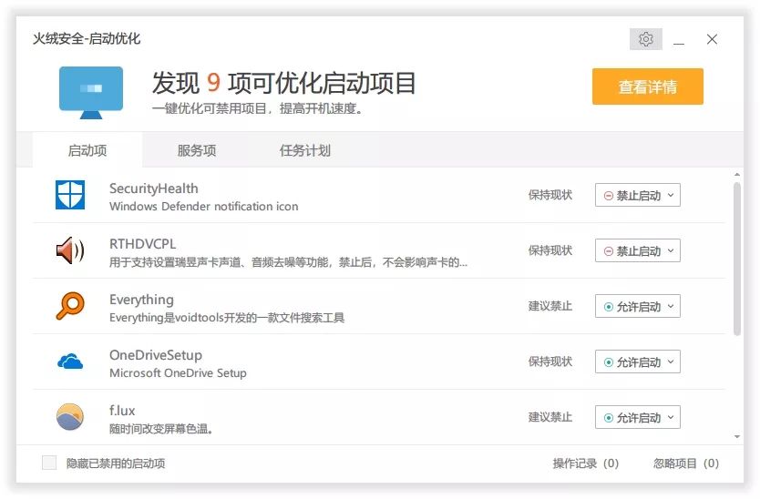Select the f.lux entry name
This screenshot has height=499, width=760.
point(122,411)
